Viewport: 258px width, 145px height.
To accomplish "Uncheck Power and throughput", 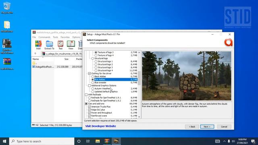I will click(89, 113).
